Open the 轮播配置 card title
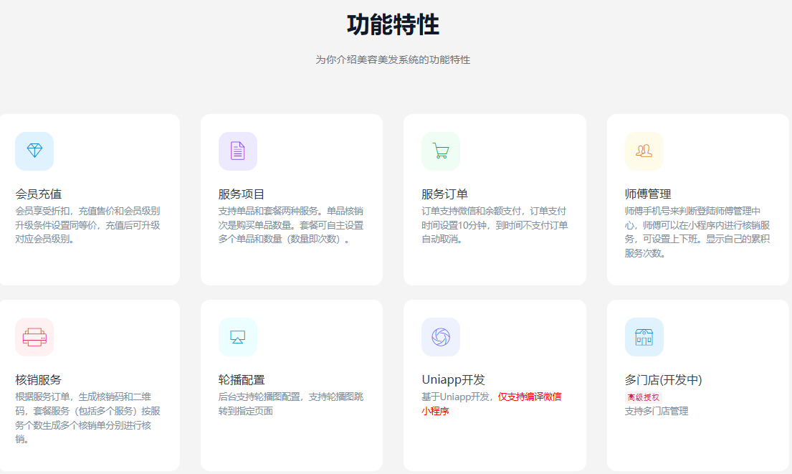792x474 pixels. pos(242,379)
